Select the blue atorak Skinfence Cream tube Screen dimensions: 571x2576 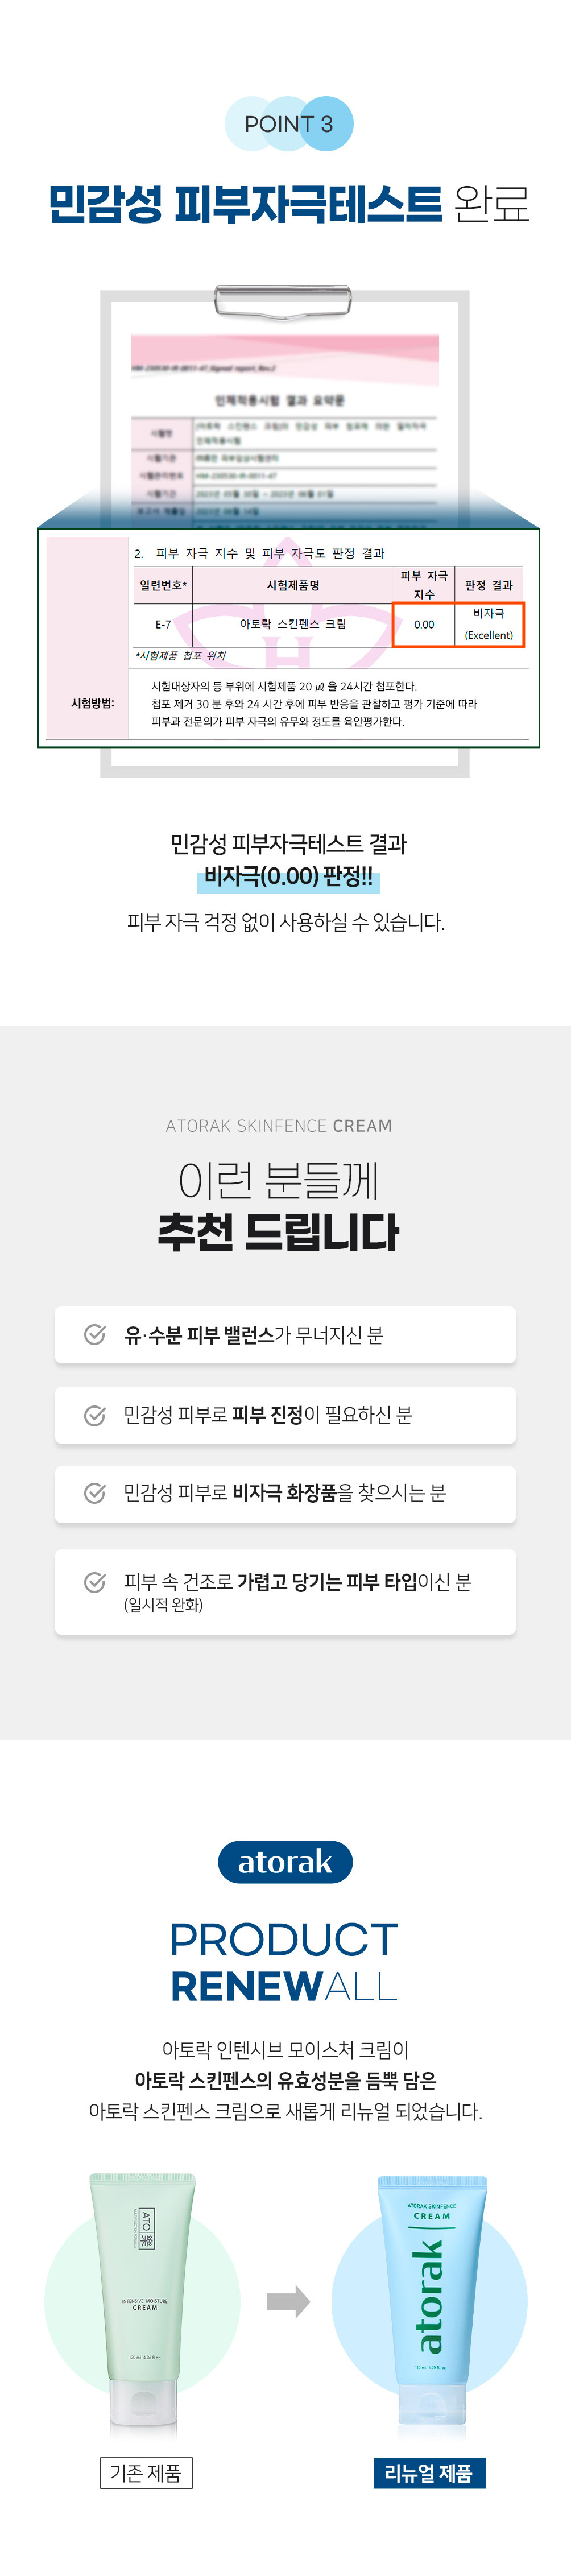[x=431, y=2300]
